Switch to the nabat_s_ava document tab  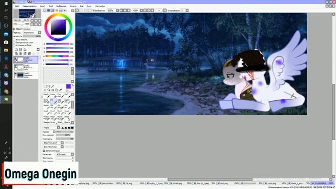click(299, 183)
